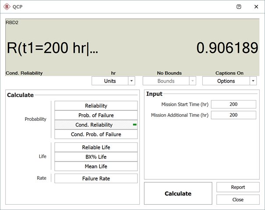The image size is (265, 210).
Task: Expand the Options dropdown arrow
Action: click(253, 81)
